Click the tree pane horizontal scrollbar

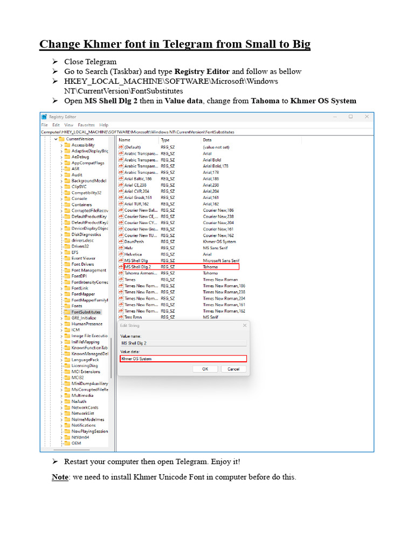pyautogui.click(x=72, y=450)
